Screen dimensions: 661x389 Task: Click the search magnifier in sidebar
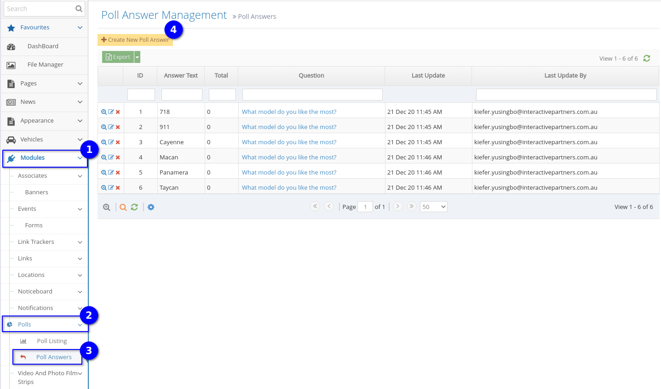79,9
